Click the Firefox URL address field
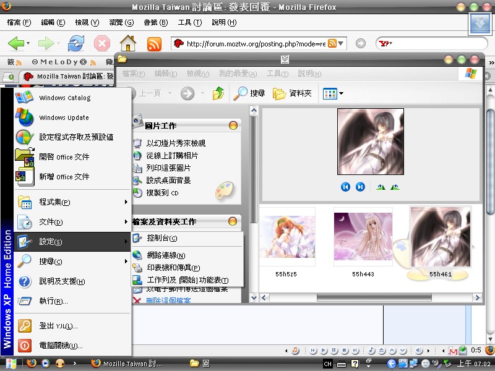Viewport: 495px width, 371px height. [255, 43]
